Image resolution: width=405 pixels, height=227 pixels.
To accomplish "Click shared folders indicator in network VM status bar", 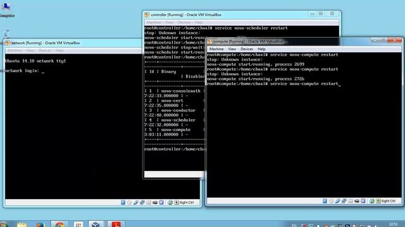I will pyautogui.click(x=149, y=202).
